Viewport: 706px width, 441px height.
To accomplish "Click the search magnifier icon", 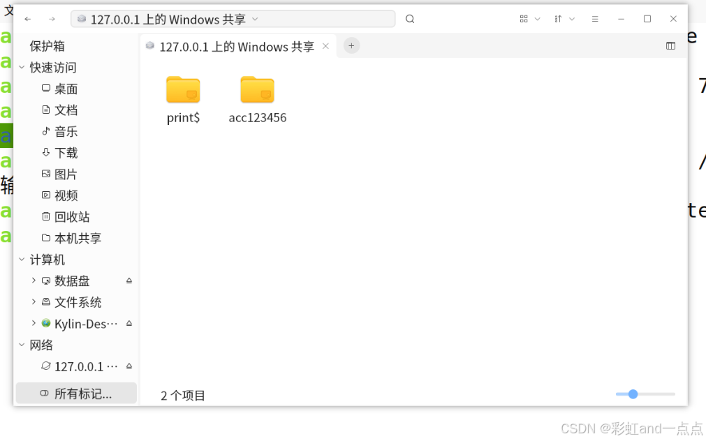I will tap(410, 19).
